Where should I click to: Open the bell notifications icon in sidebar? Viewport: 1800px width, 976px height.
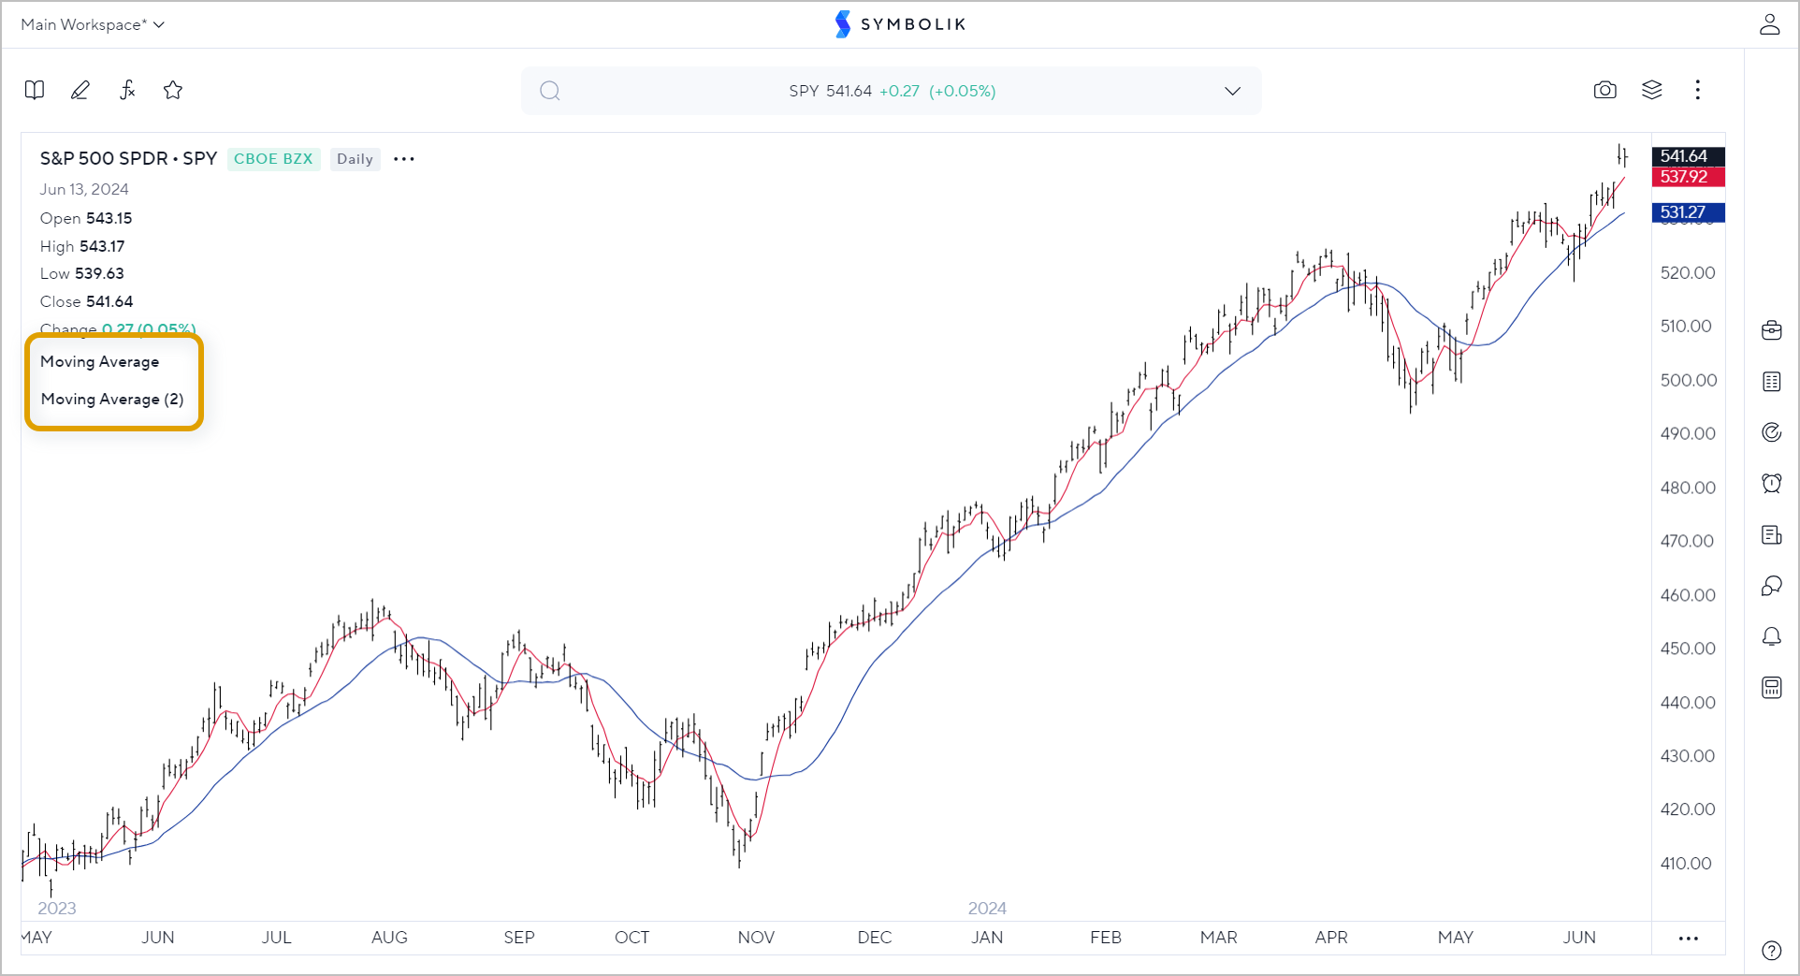(x=1772, y=637)
